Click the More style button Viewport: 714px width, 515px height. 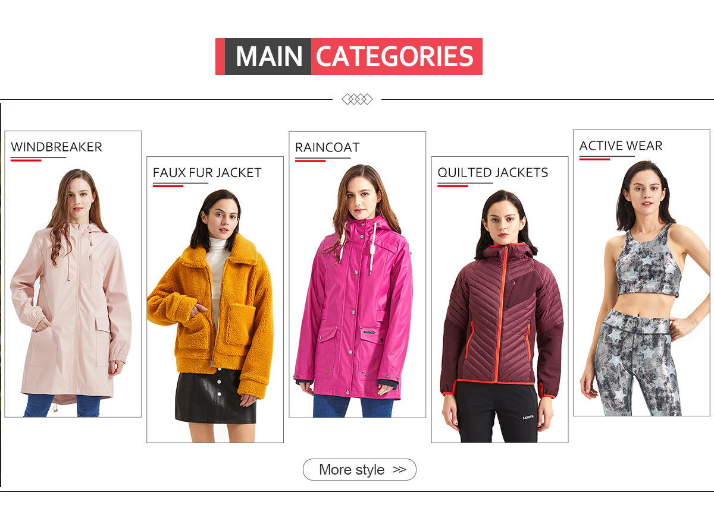coord(359,469)
